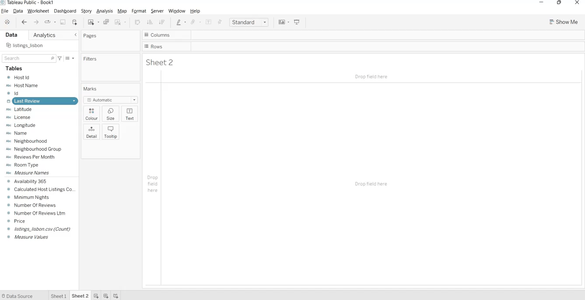
Task: Open the data pane view options dropdown
Action: 70,58
